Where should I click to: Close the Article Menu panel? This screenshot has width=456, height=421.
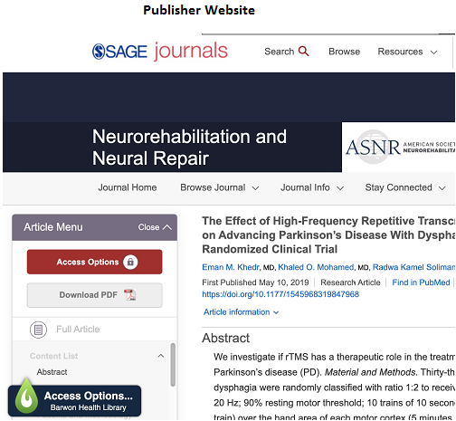[155, 227]
